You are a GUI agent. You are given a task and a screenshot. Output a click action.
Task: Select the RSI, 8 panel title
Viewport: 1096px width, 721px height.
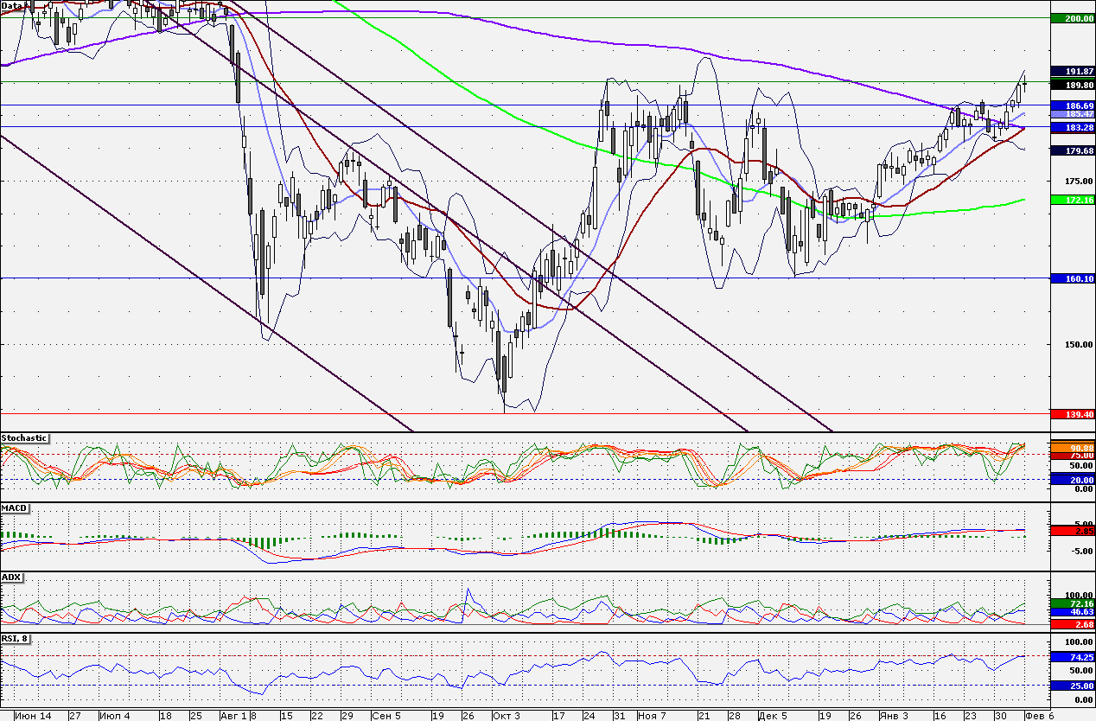coord(16,639)
